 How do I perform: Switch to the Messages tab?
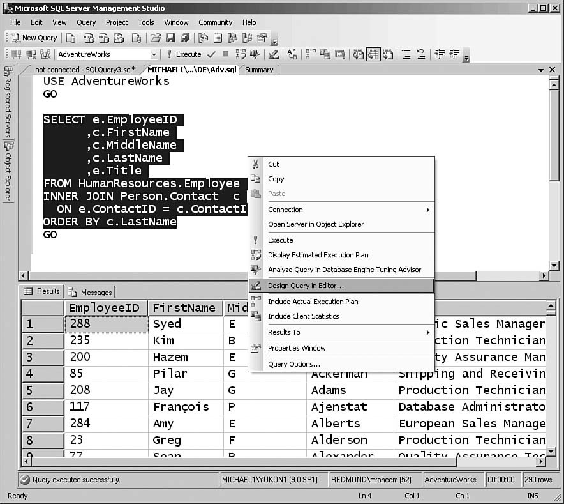coord(91,292)
